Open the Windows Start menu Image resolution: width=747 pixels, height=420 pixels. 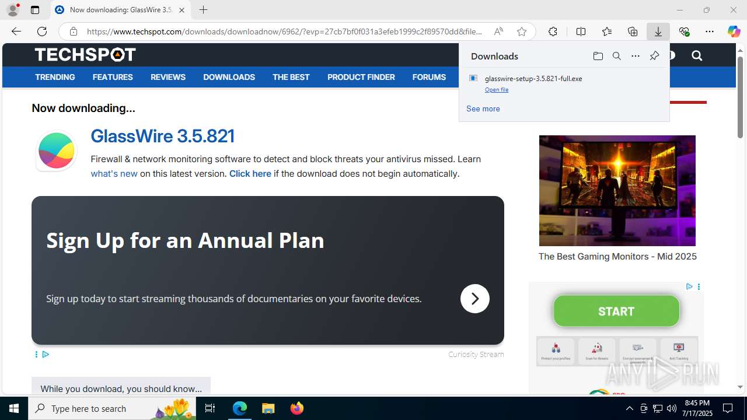[x=14, y=408]
